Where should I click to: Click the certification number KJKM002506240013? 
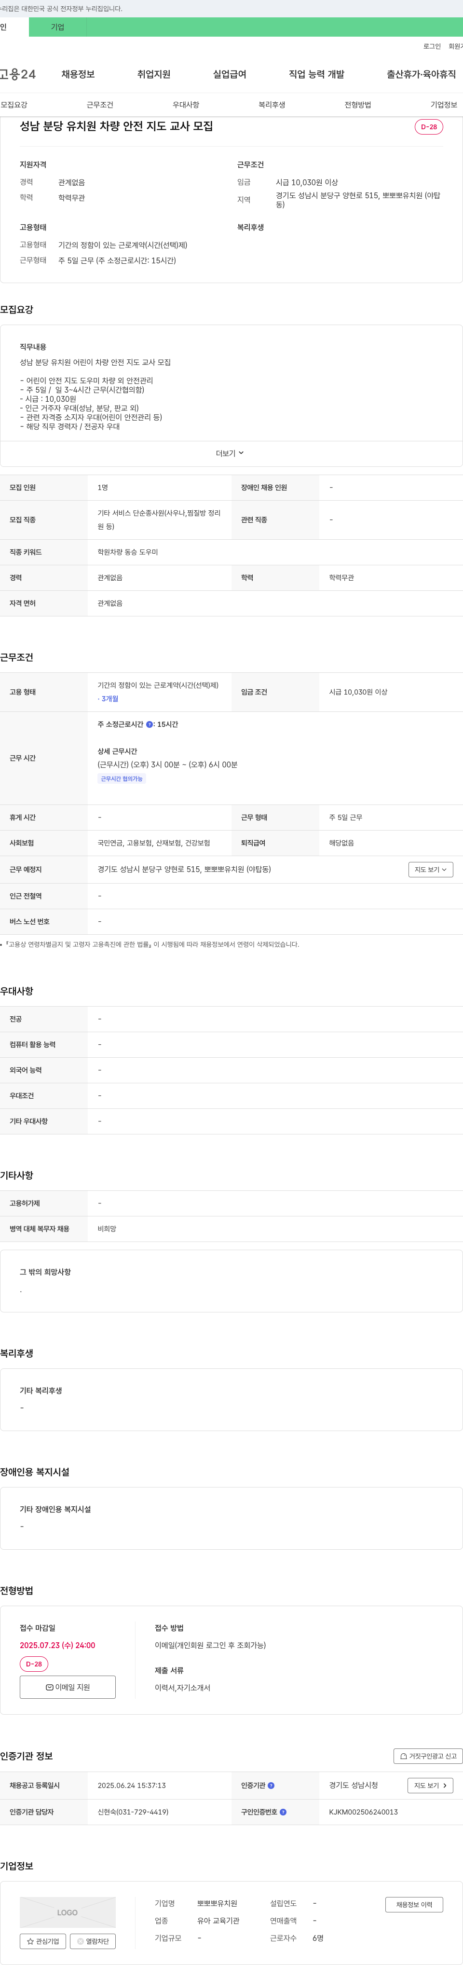click(363, 1812)
